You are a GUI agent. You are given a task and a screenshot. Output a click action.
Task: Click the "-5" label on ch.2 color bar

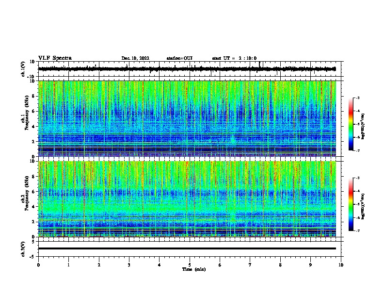(x=358, y=204)
